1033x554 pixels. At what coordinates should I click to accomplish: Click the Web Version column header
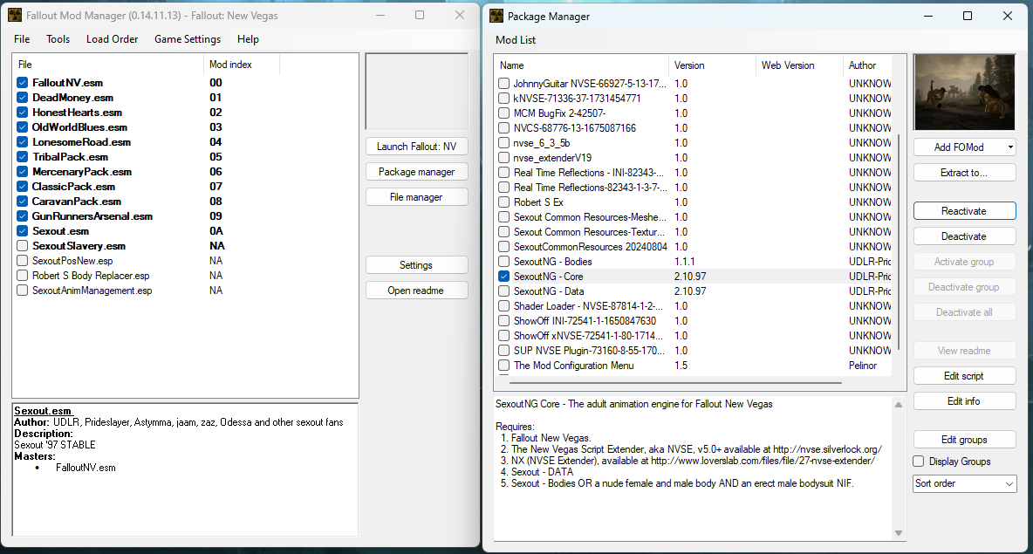pyautogui.click(x=799, y=66)
